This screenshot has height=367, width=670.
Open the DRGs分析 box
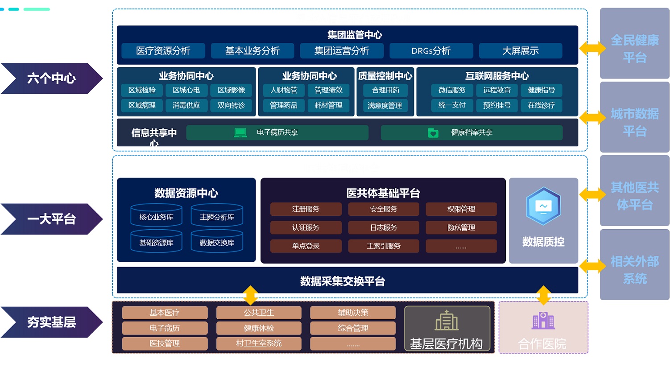point(431,51)
